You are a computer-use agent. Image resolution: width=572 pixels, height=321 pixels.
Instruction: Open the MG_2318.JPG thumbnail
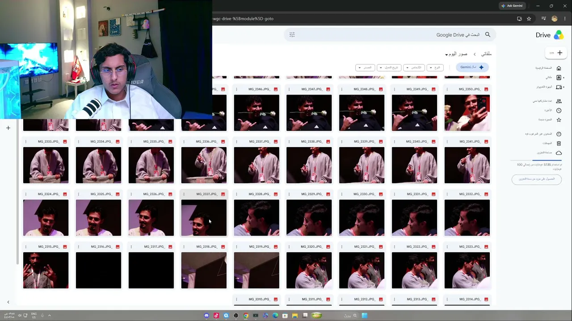(x=204, y=270)
